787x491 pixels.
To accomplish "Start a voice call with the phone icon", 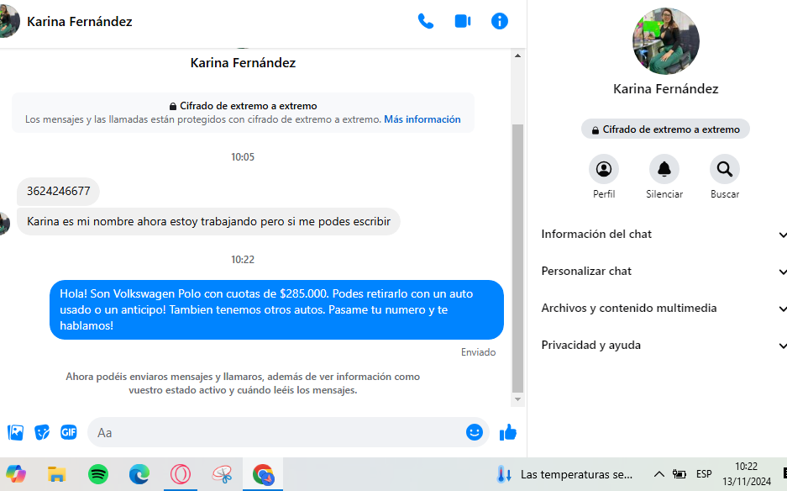I will 426,21.
